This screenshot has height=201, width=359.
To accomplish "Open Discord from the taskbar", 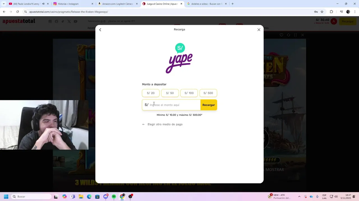I will [x=106, y=197].
